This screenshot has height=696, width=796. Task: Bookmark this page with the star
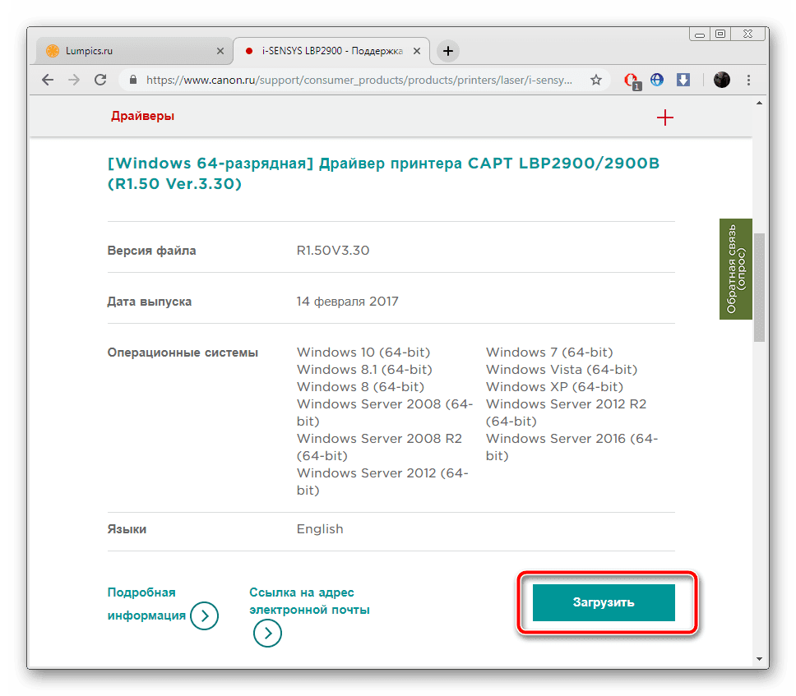click(596, 80)
